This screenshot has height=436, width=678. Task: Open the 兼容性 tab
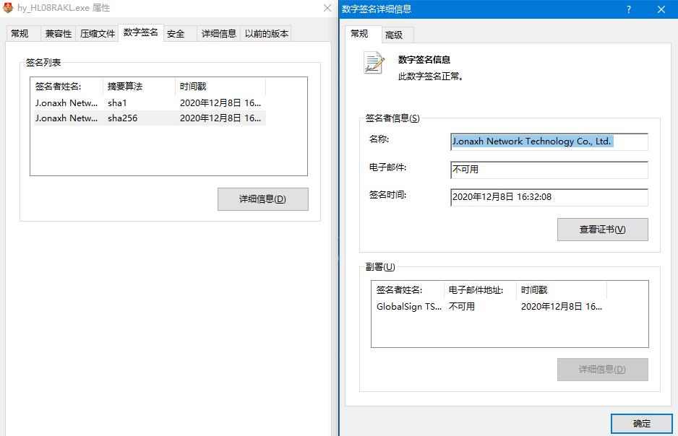click(x=57, y=33)
